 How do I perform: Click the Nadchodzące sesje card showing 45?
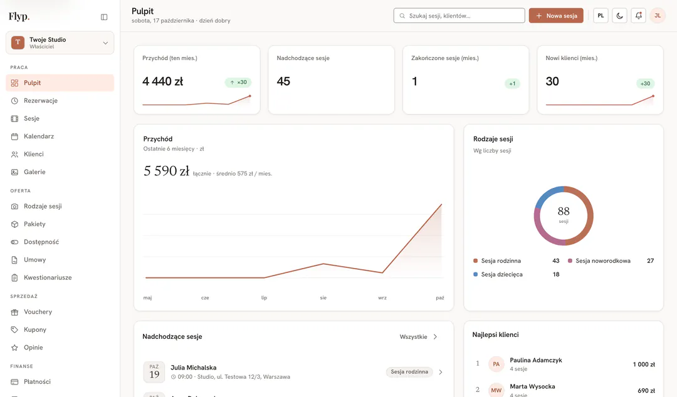coord(331,80)
